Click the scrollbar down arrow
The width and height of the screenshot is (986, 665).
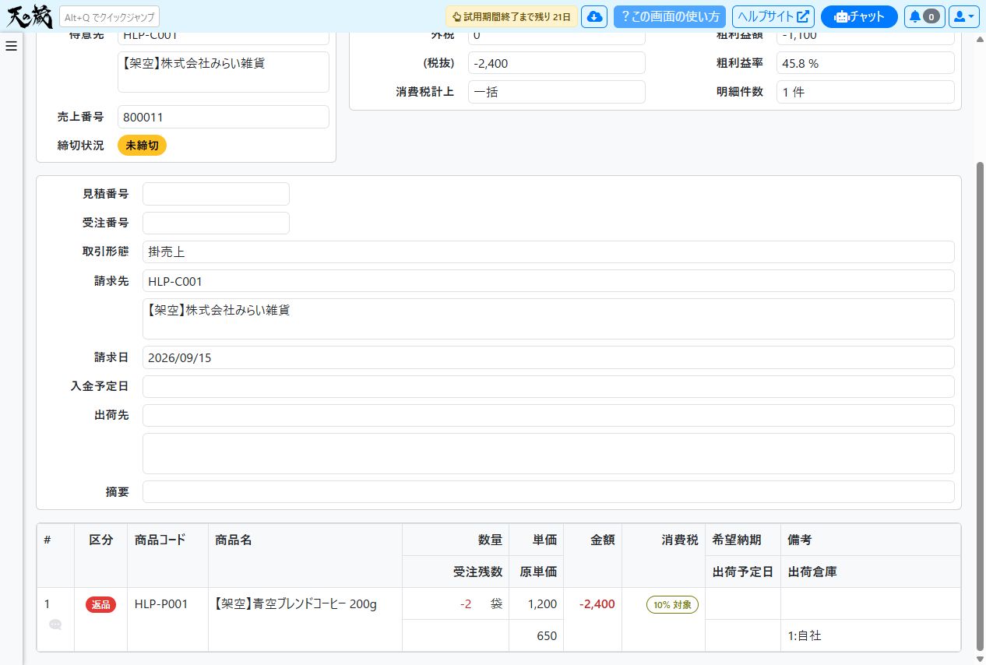(981, 660)
